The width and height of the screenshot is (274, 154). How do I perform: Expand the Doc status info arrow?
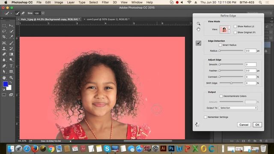click(70, 141)
